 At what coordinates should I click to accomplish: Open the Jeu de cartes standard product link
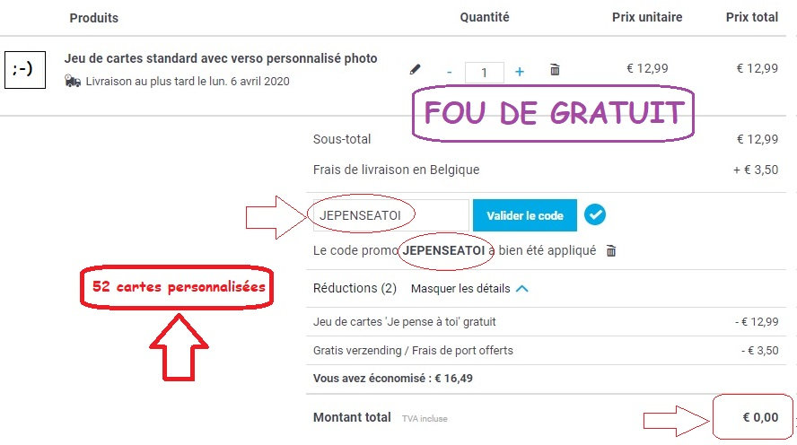pyautogui.click(x=221, y=59)
